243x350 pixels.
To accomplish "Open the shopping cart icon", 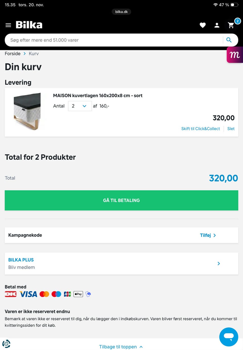I will [231, 25].
